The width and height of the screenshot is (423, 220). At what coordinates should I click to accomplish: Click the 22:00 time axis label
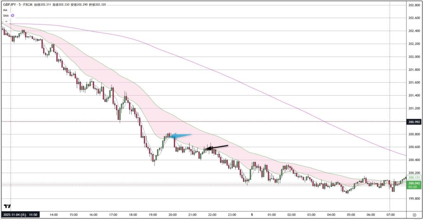pyautogui.click(x=212, y=215)
